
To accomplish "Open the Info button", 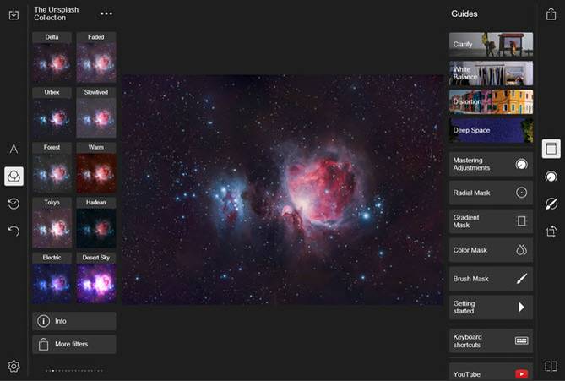I will point(74,321).
